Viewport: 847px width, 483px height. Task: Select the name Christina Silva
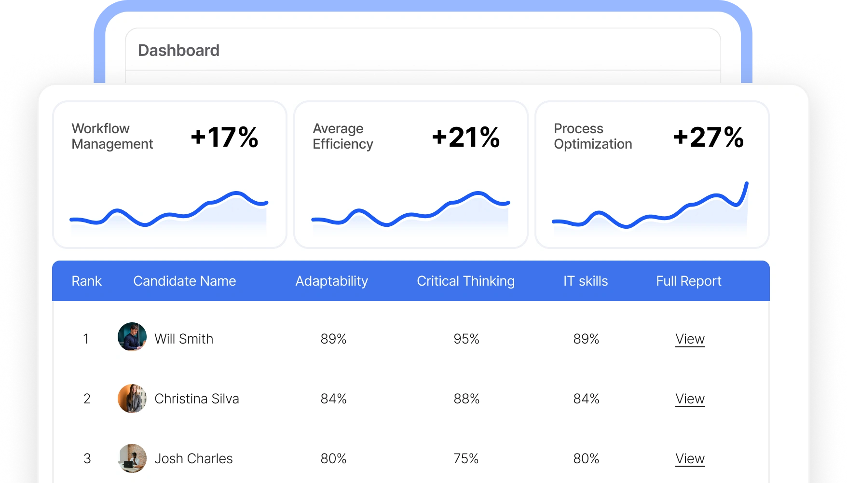click(197, 399)
